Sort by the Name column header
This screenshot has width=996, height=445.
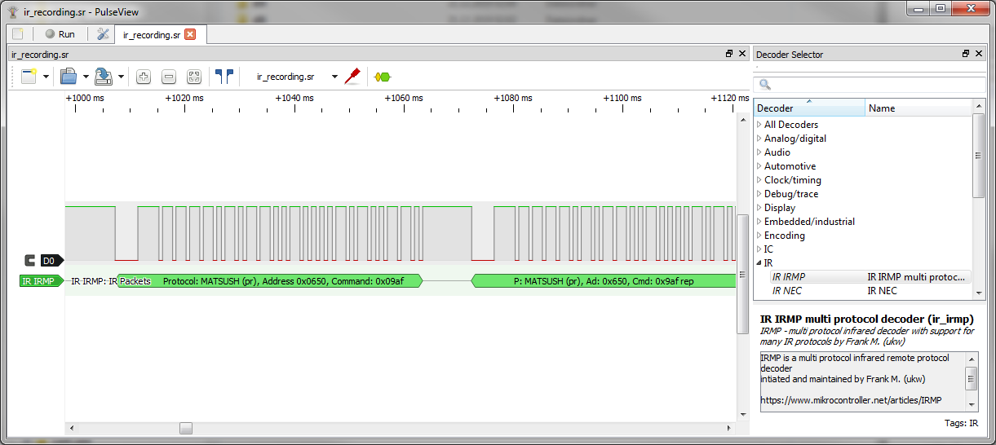pos(919,108)
